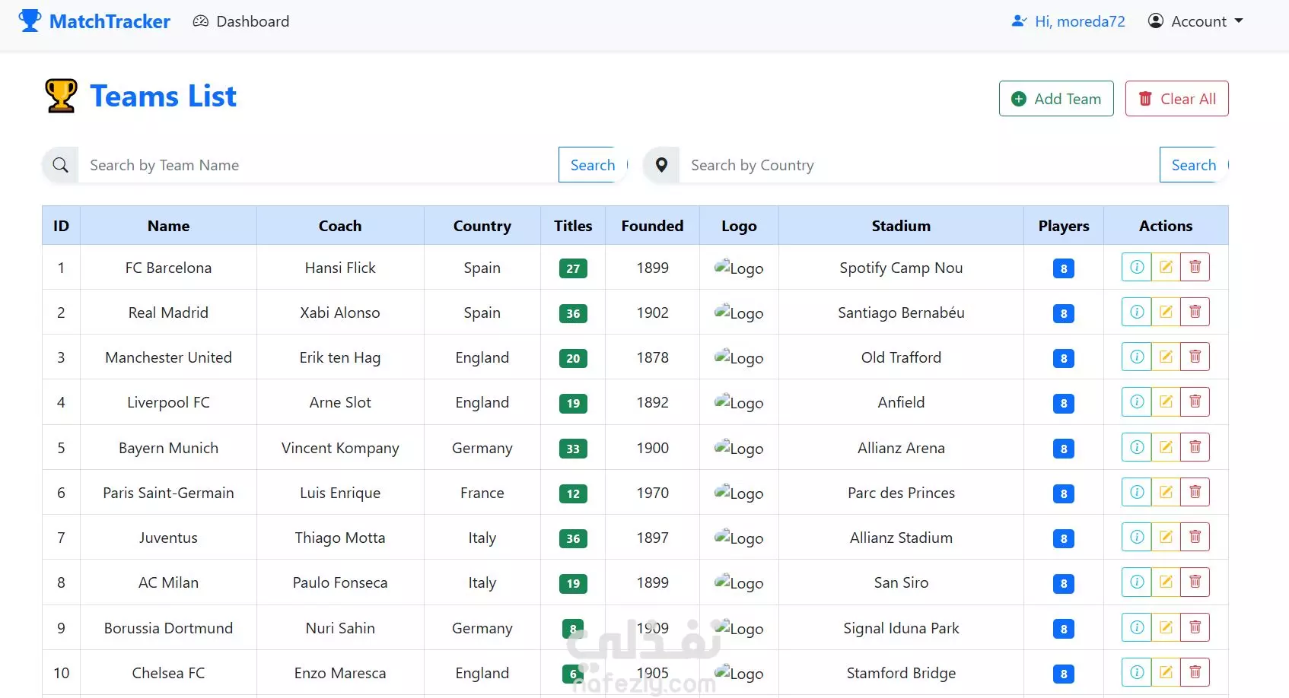1289x698 pixels.
Task: Click Real Madrid titles badge 36
Action: tap(573, 313)
